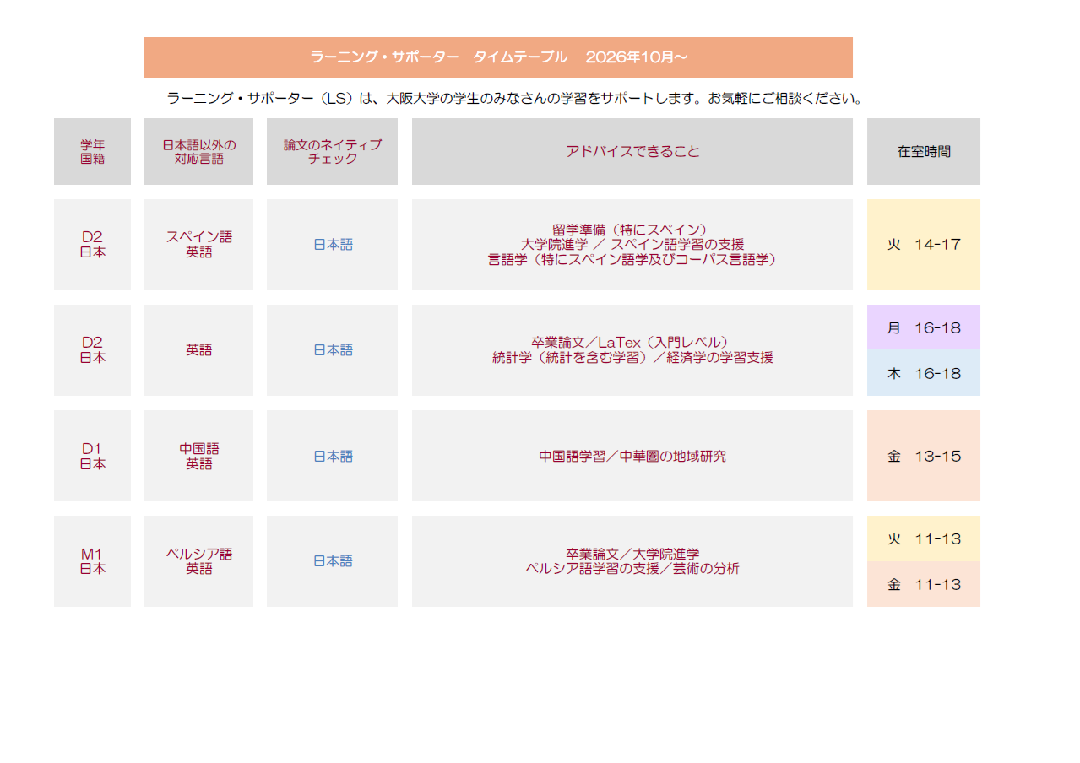The width and height of the screenshot is (1080, 763).
Task: Click the ペルシア語 英語 language cell
Action: click(198, 561)
